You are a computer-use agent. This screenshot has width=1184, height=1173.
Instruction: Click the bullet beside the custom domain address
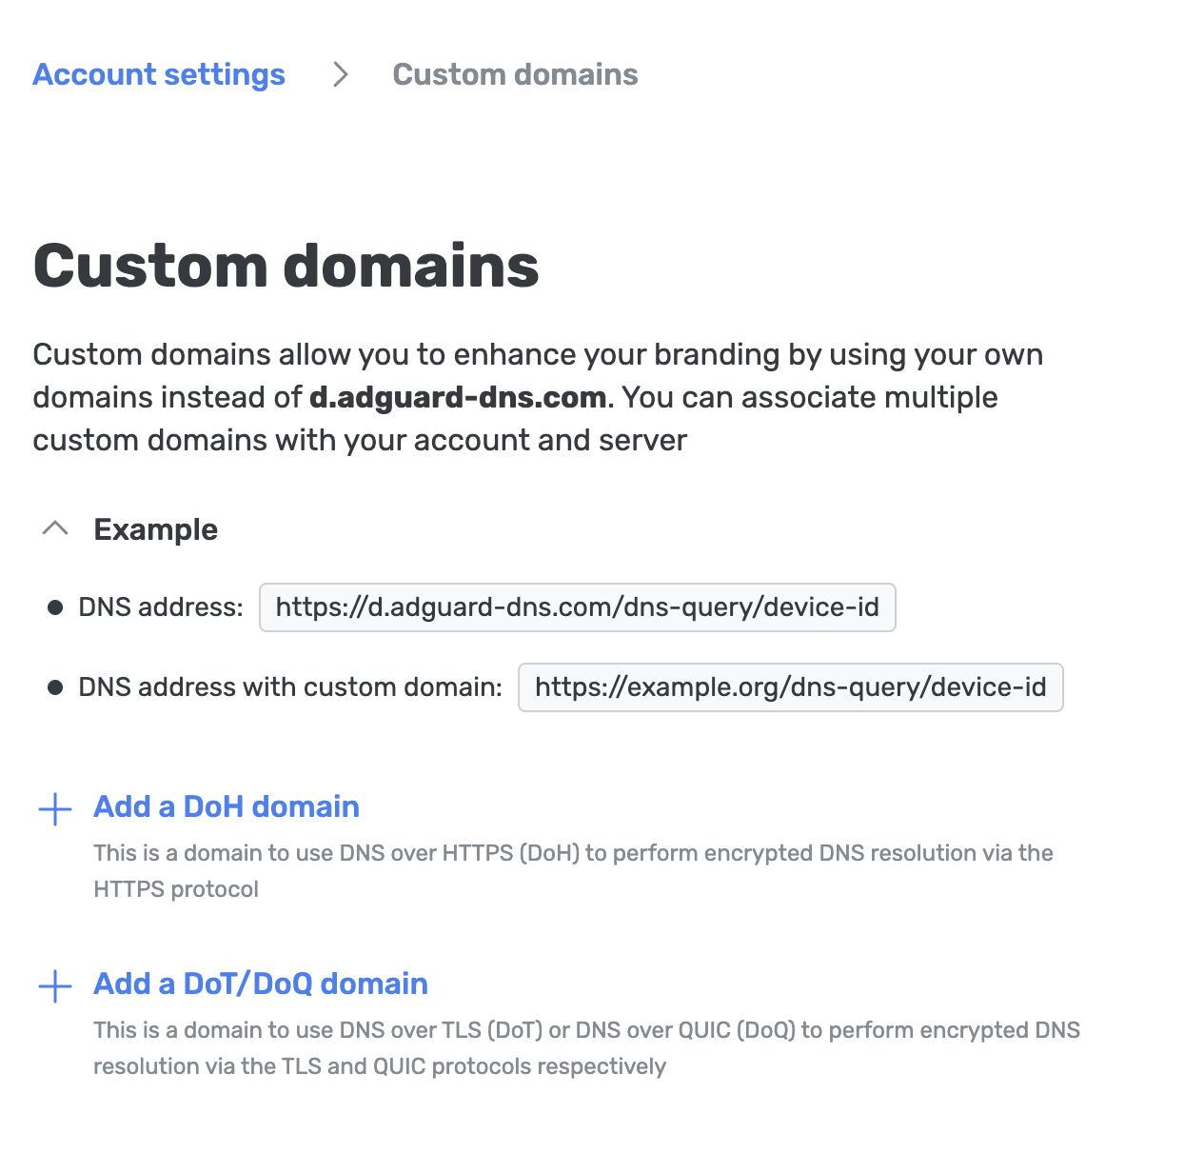55,687
